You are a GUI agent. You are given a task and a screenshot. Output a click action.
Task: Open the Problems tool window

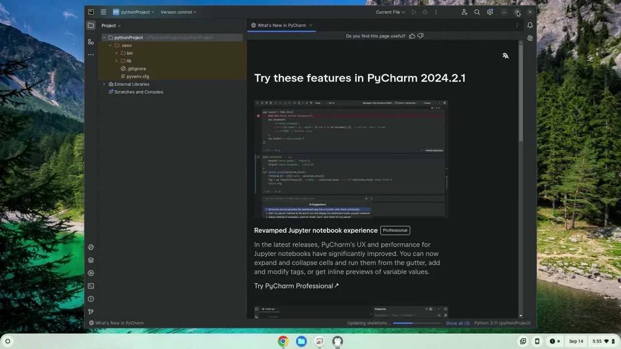click(x=91, y=299)
